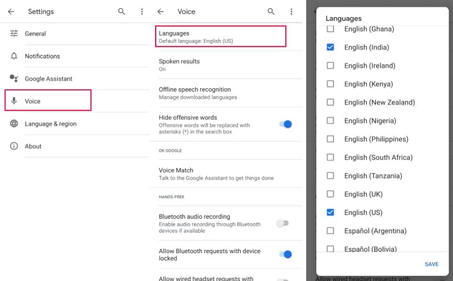
Task: Click the Voice screen title
Action: coord(186,12)
